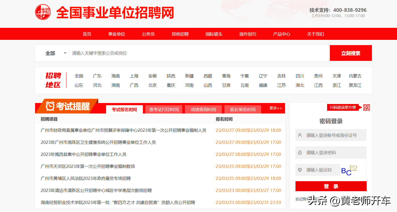
Task: Open 广州市天河区2023年 teacher recruitment notice
Action: [88, 166]
